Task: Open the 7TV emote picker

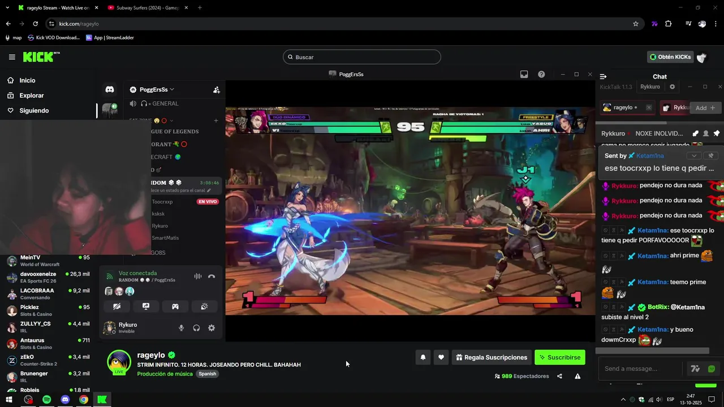Action: 695,369
